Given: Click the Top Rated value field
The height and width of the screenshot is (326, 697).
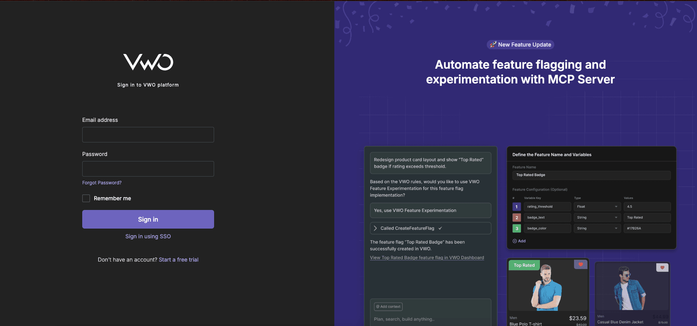Looking at the screenshot, I should 647,217.
